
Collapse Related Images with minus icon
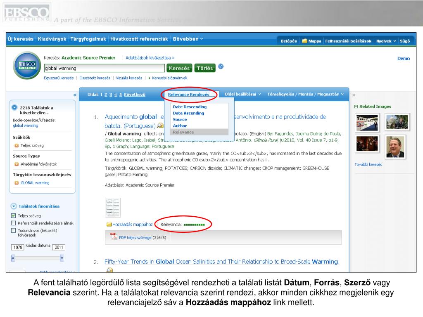coord(356,106)
